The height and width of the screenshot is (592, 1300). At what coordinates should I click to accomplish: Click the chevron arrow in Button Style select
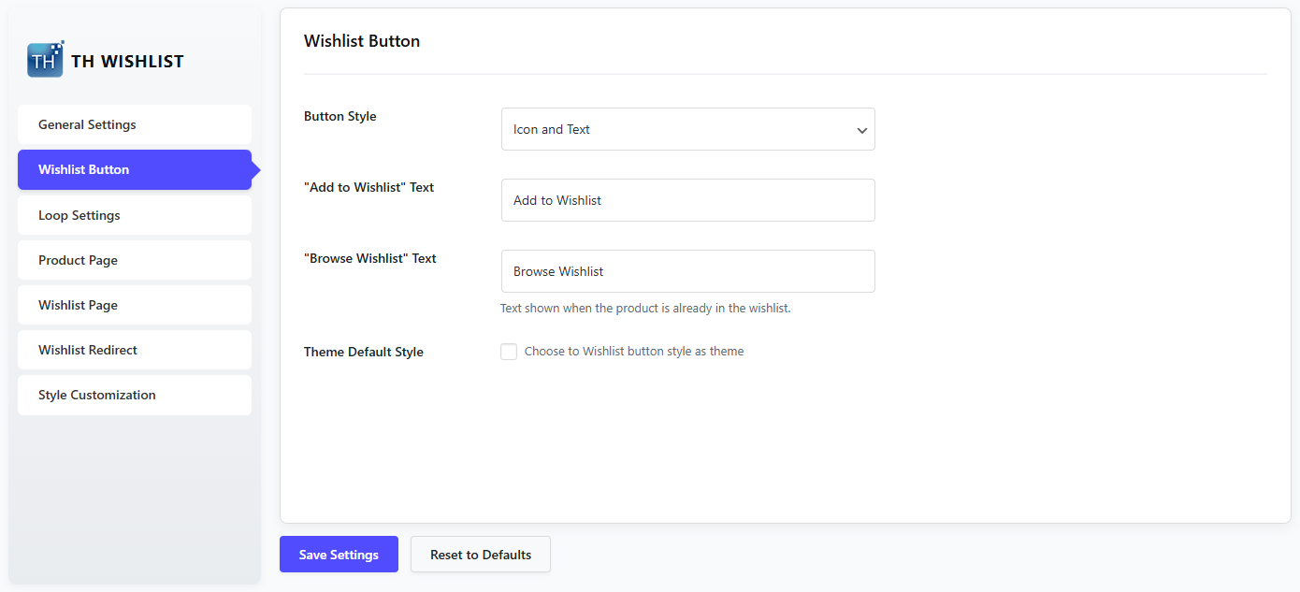861,130
